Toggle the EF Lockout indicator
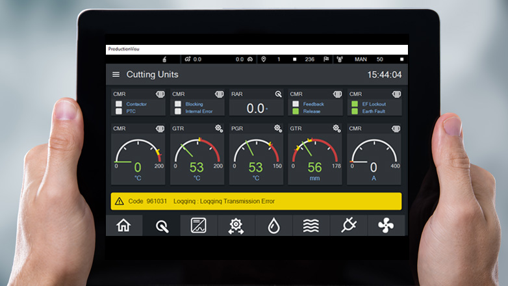 [x=355, y=104]
